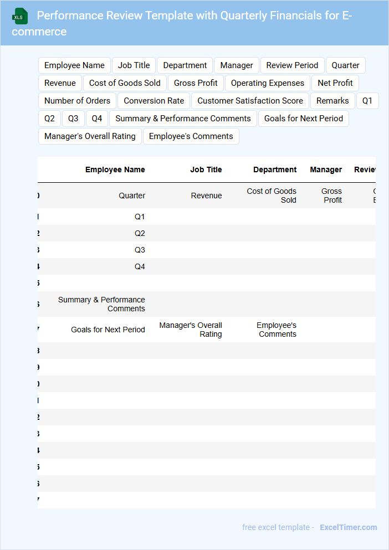Viewport: 389px width, 550px height.
Task: Select the Q3 tag button
Action: pos(73,119)
